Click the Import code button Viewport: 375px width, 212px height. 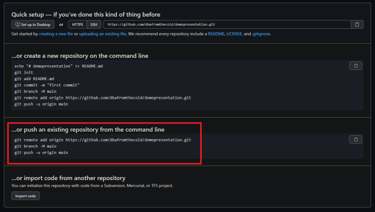[26, 196]
